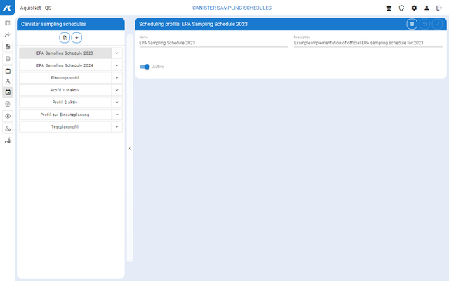Select the Profil 2 aktiv schedule

(65, 102)
